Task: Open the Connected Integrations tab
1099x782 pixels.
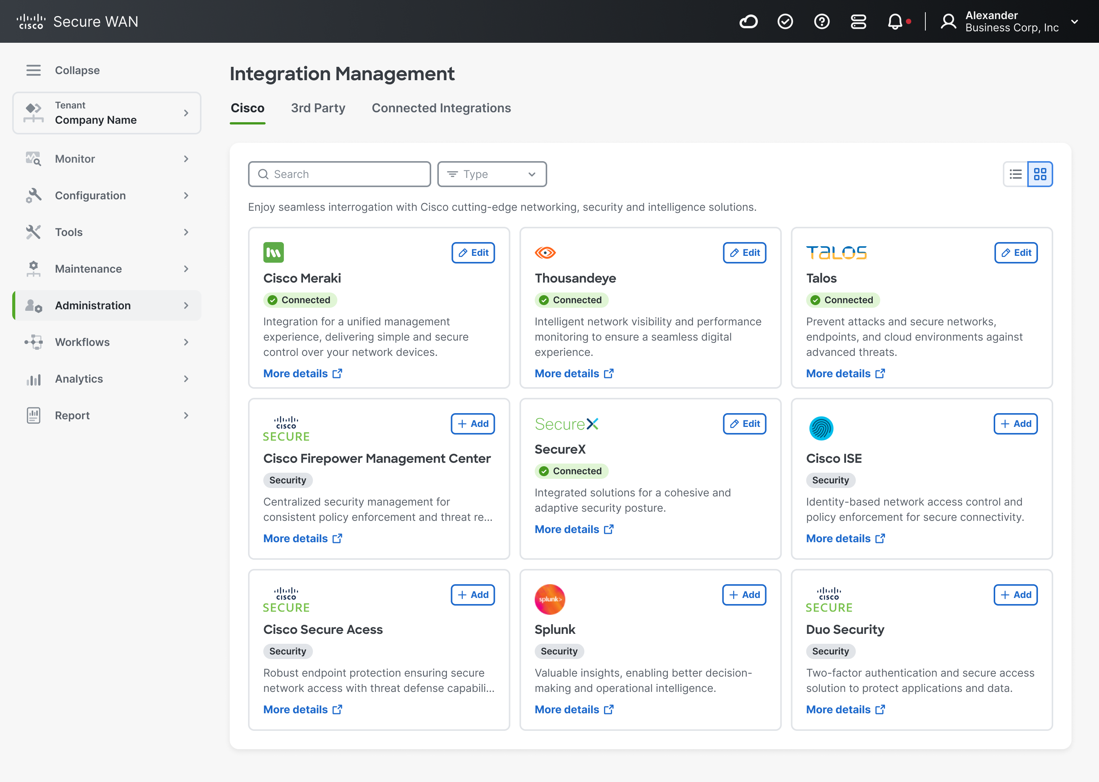Action: pyautogui.click(x=441, y=108)
